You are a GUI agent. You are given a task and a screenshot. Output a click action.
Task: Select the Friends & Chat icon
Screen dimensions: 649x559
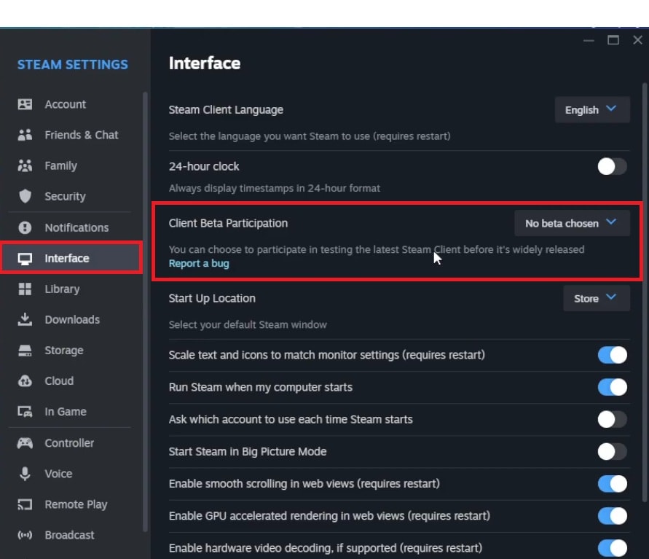[x=25, y=135]
